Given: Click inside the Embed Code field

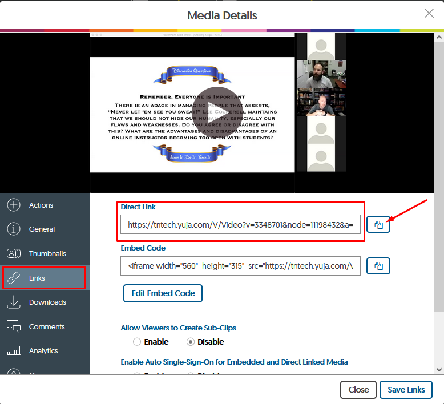Looking at the screenshot, I should (240, 266).
